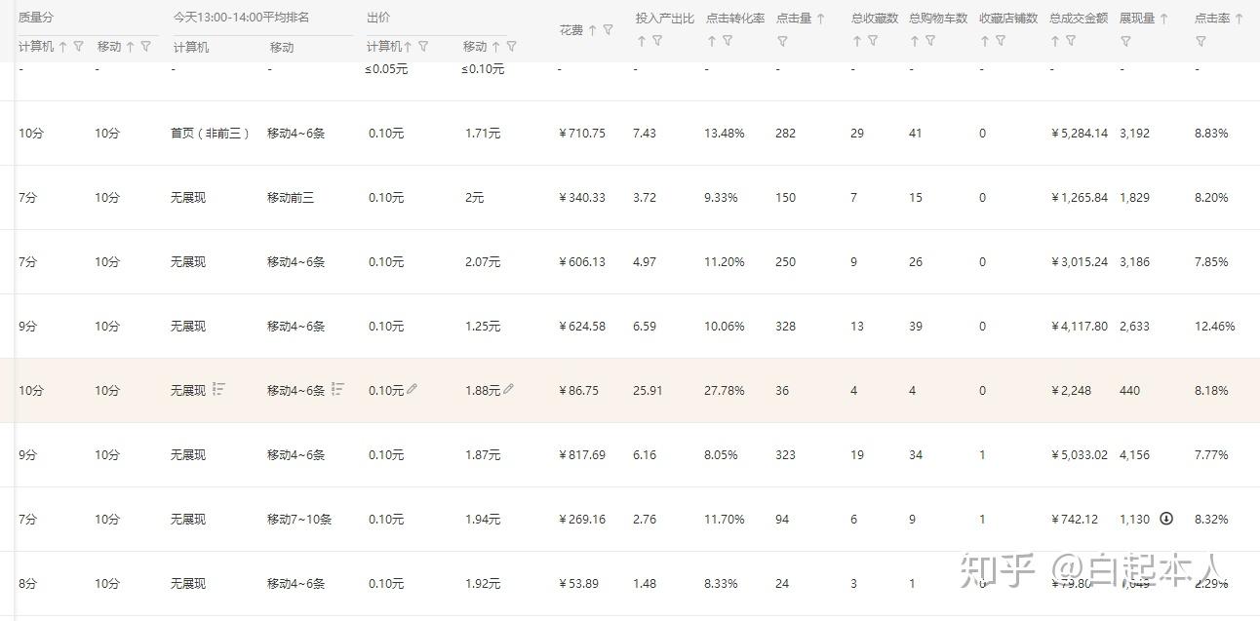
Task: Open filter for 投入产出比 column
Action: click(x=657, y=41)
